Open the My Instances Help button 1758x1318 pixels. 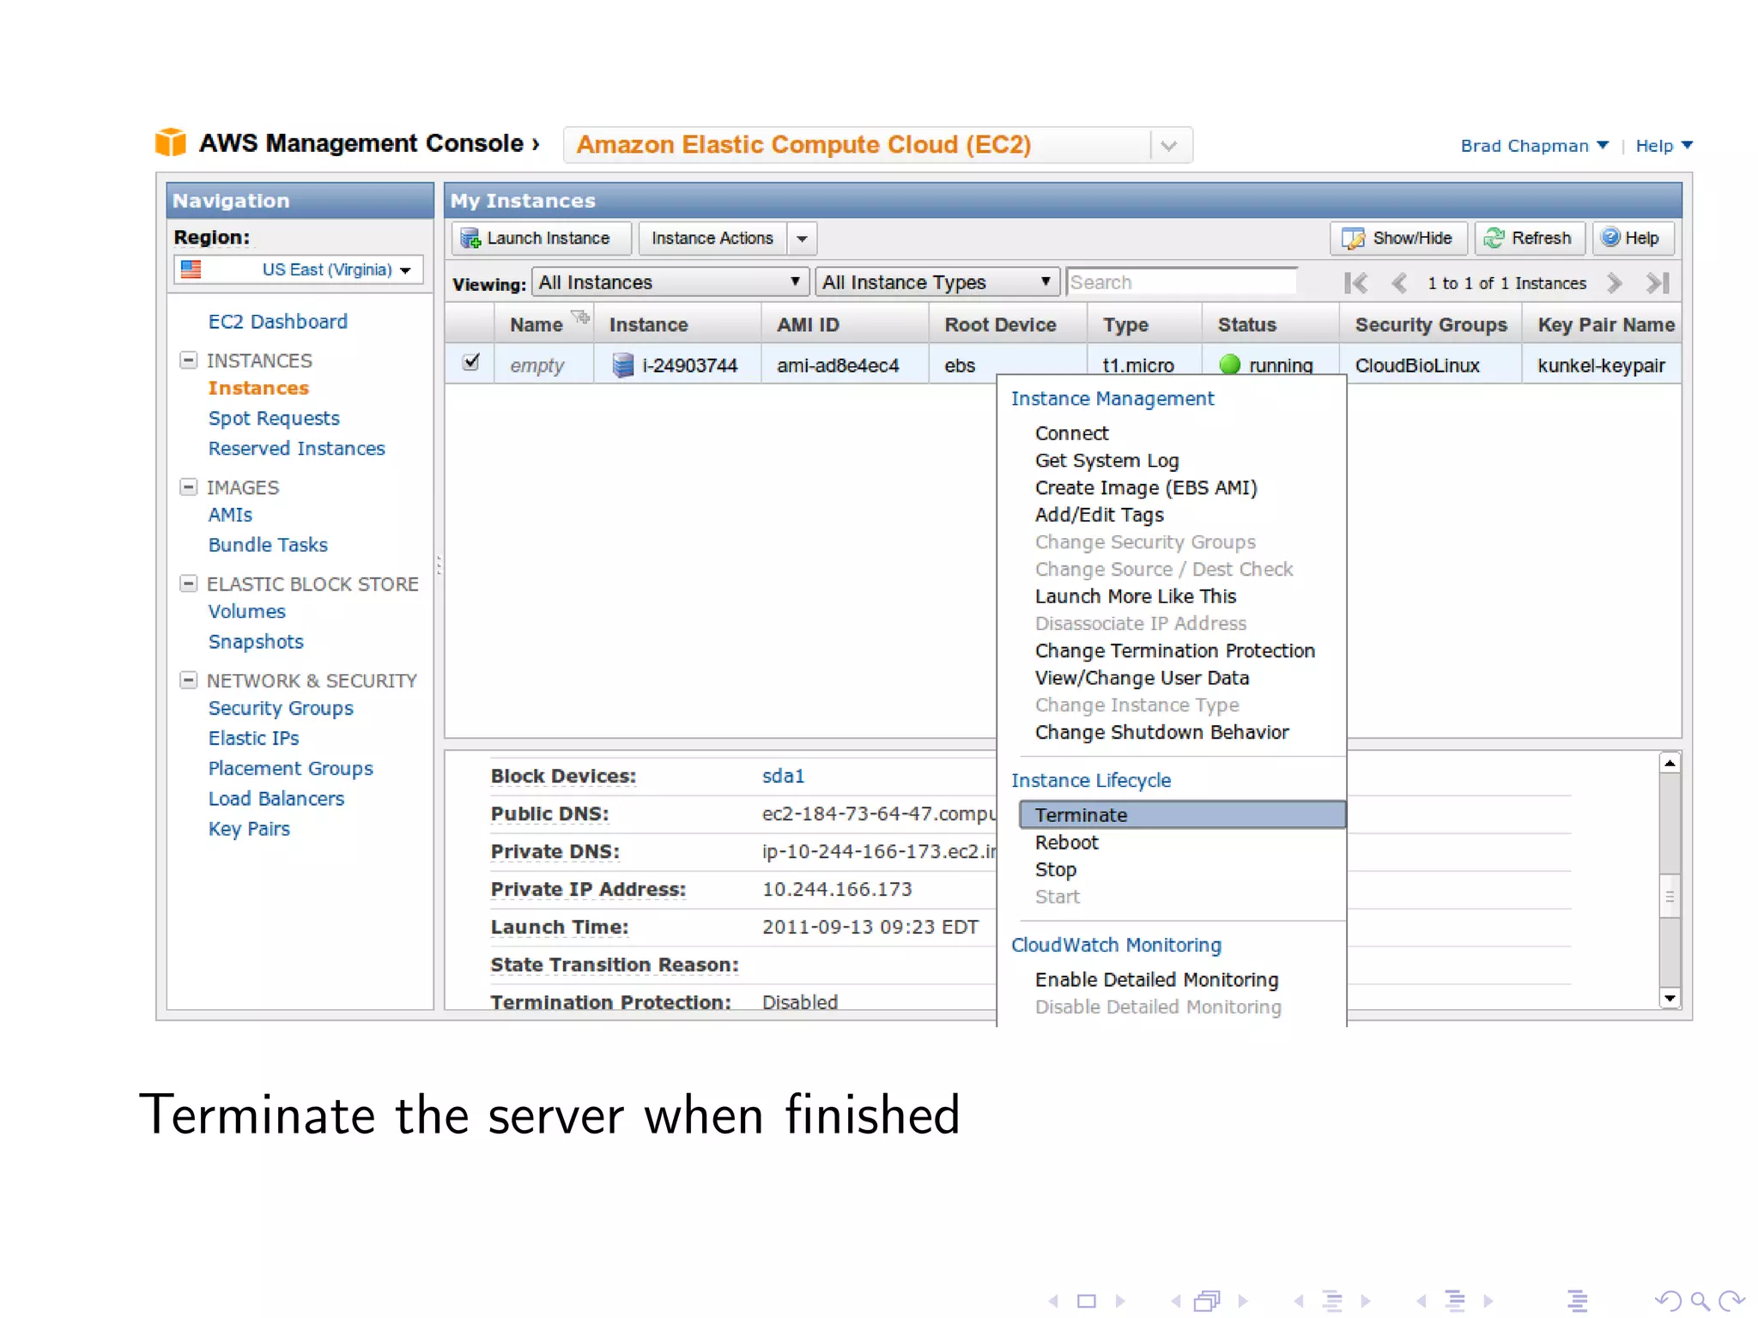coord(1632,239)
